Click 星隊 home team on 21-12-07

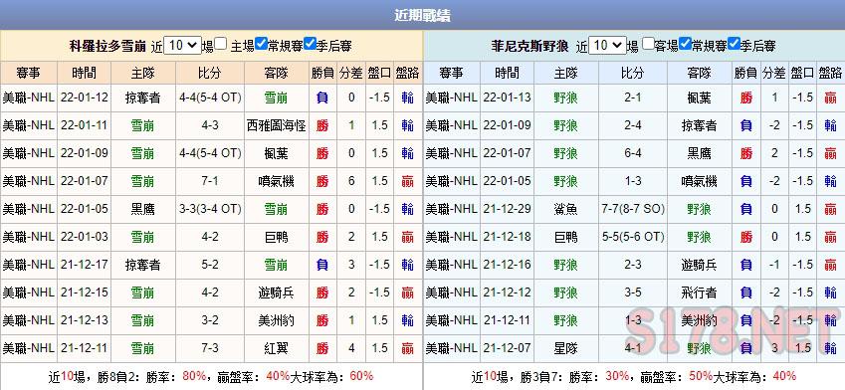[x=565, y=348]
